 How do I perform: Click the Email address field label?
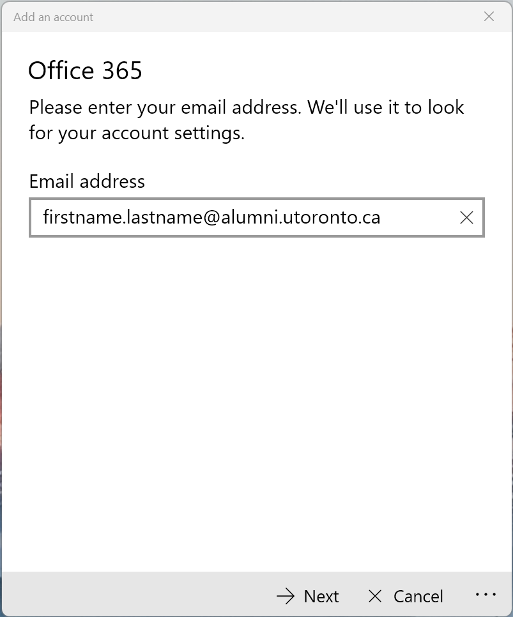click(x=86, y=181)
